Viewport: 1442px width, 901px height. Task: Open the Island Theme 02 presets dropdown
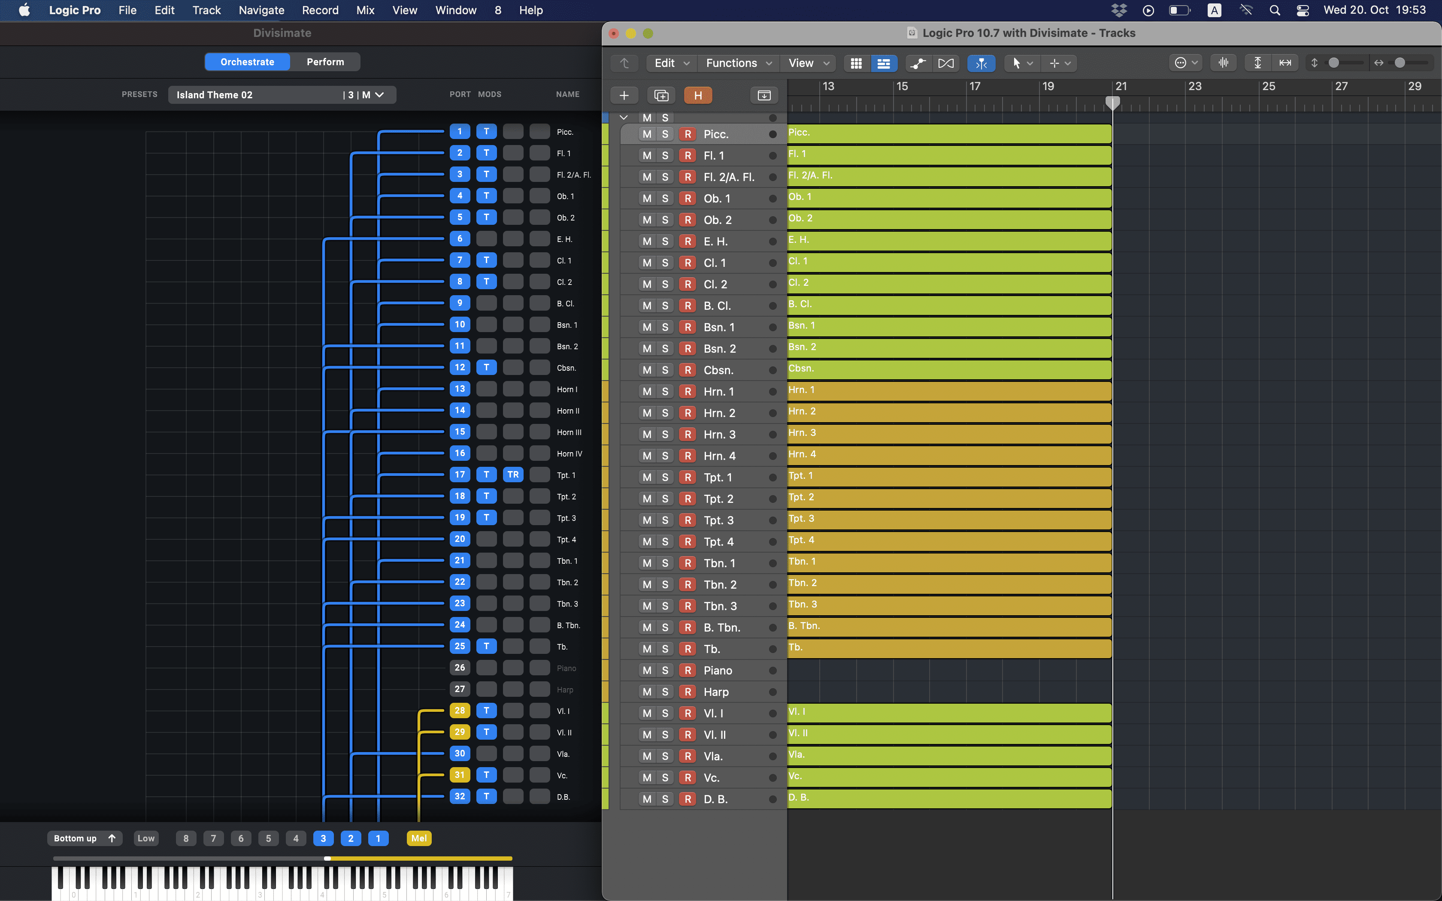[x=282, y=95]
